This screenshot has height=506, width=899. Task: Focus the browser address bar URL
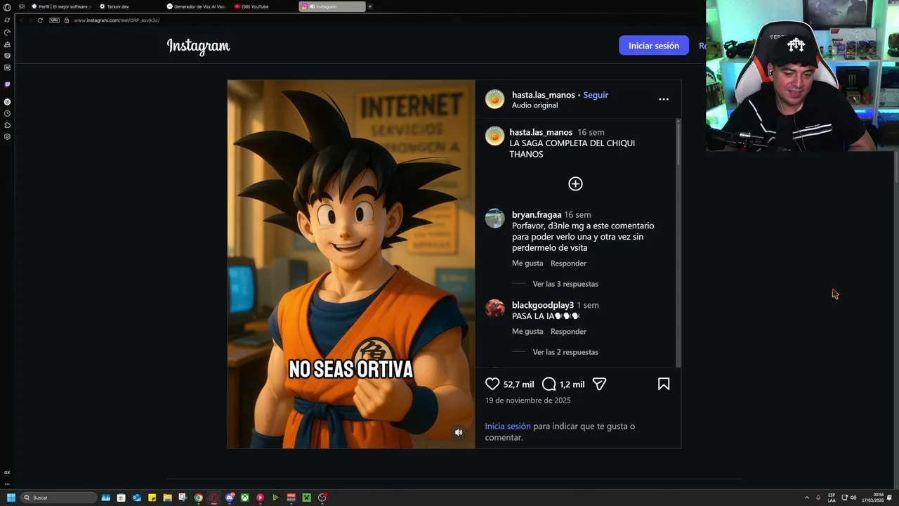(x=117, y=20)
